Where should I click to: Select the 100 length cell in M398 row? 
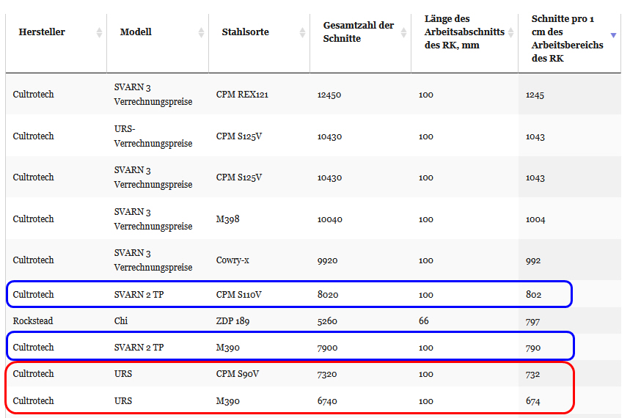(x=425, y=219)
